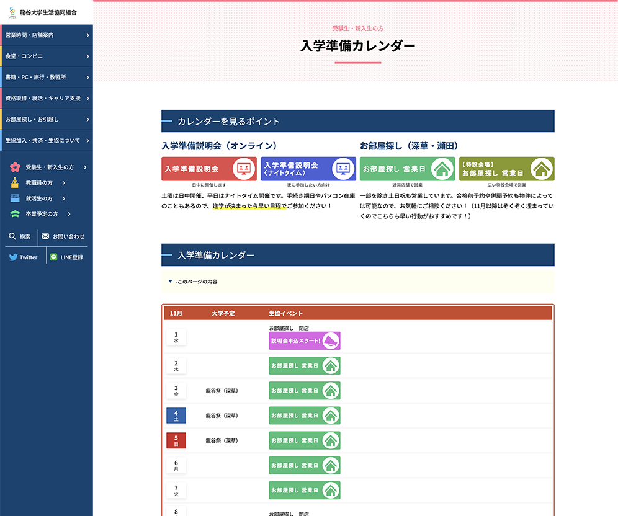The height and width of the screenshot is (516, 618).
Task: Expand このページの内容 table of contents
Action: tap(358, 282)
